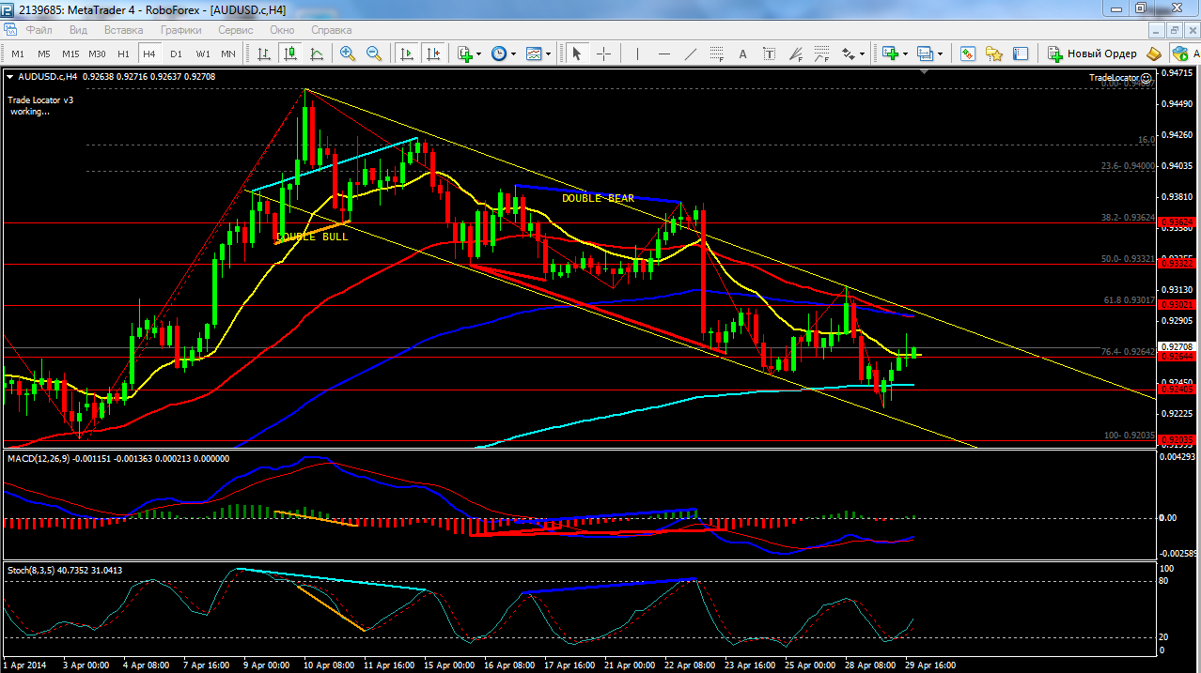Screen dimensions: 1201x673
Task: Click the Новый Ордер button
Action: (x=1092, y=54)
